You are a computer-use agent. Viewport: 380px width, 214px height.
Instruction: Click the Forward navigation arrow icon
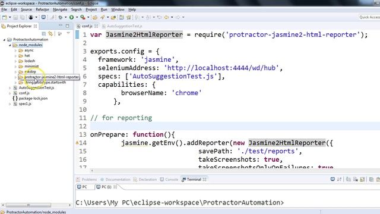(x=178, y=17)
